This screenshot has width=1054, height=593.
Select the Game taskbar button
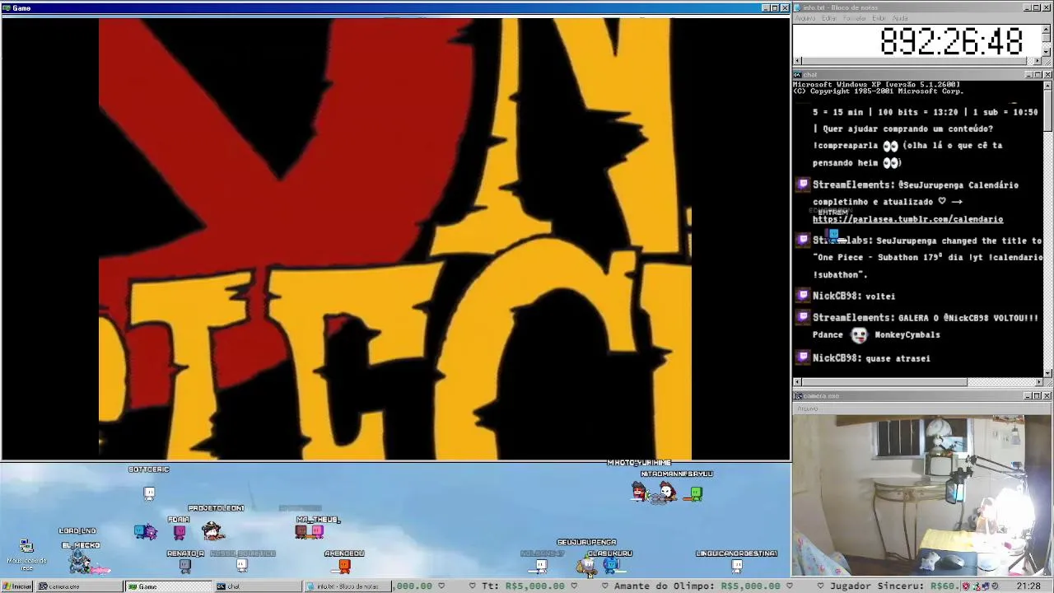click(x=168, y=586)
